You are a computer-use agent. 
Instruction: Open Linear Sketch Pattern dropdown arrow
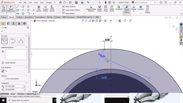coord(84,10)
